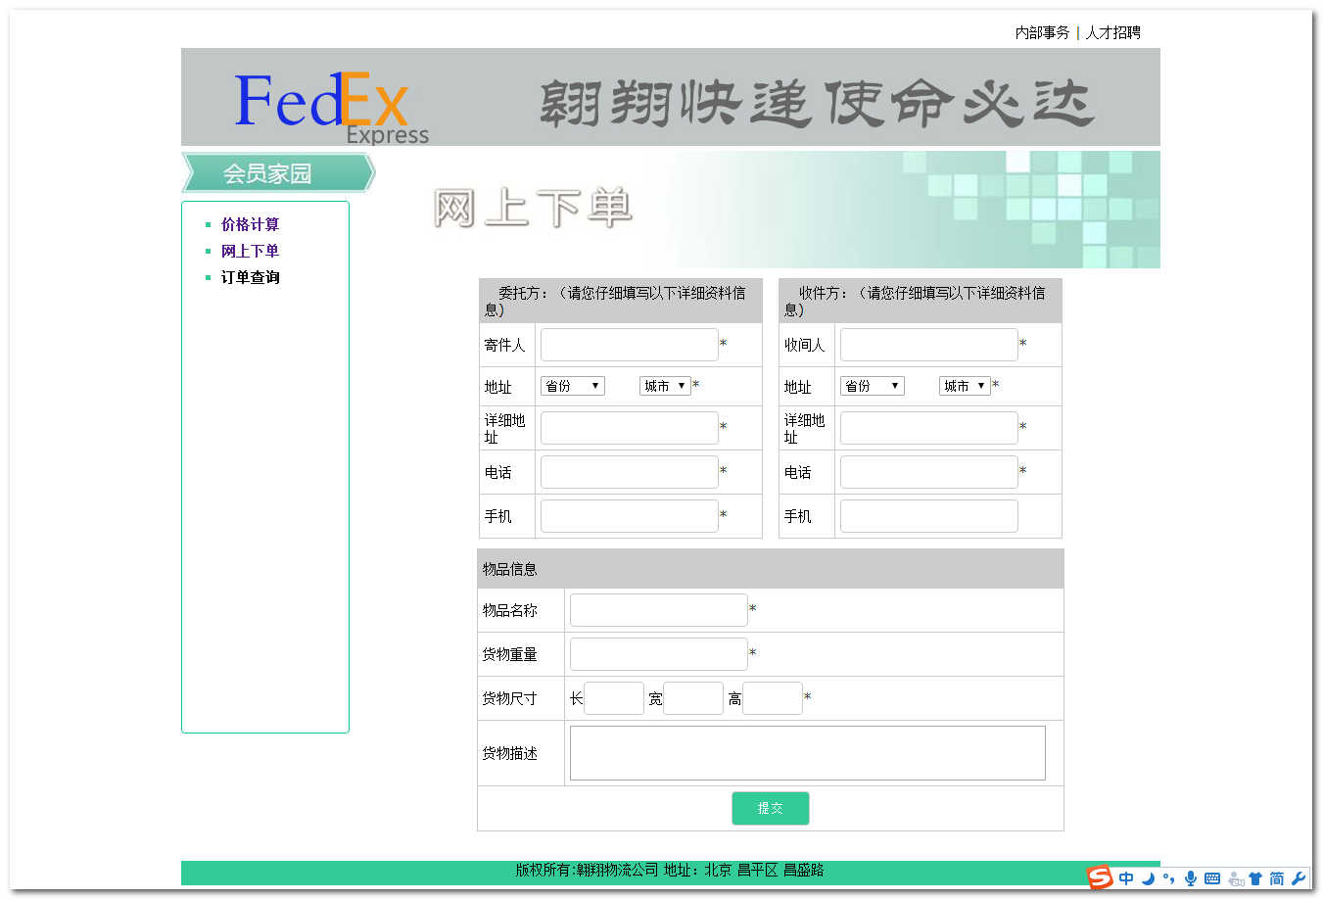Focus the 长 length field
Image resolution: width=1323 pixels, height=900 pixels.
[614, 698]
